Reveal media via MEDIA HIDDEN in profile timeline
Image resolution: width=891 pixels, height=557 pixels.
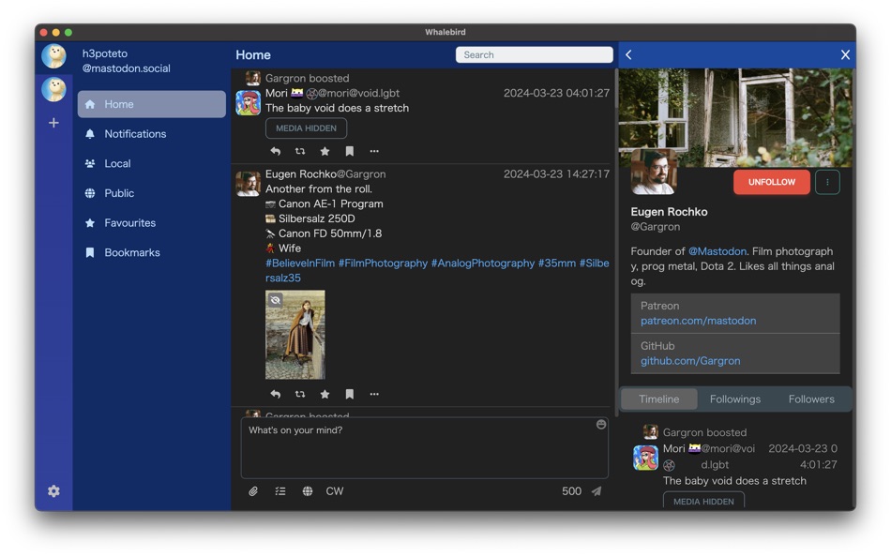pos(703,501)
